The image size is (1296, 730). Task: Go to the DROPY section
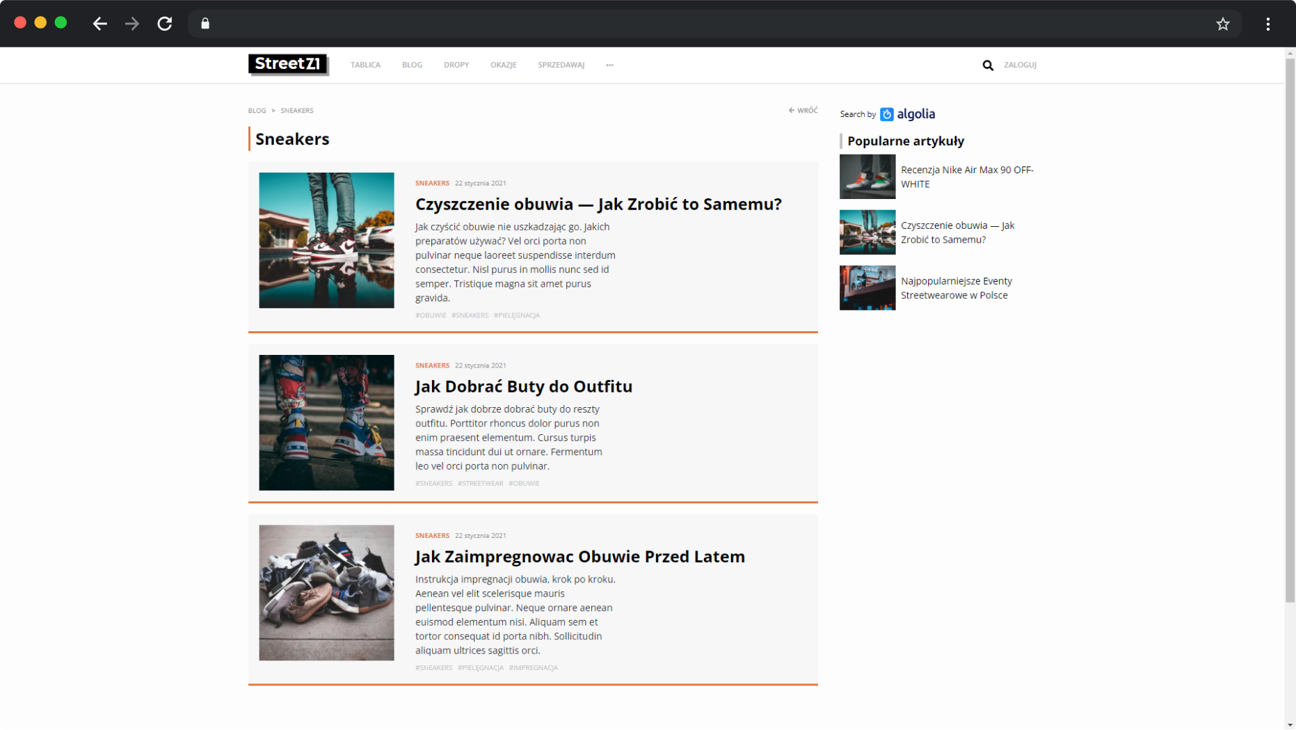456,65
